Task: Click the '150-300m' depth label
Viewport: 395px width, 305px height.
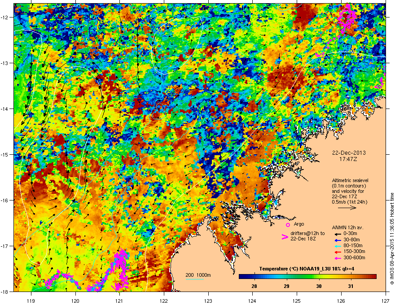Action: pyautogui.click(x=354, y=251)
